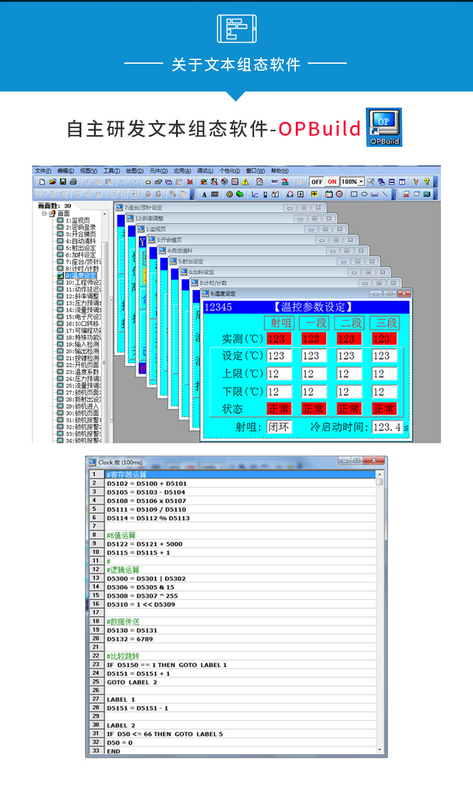
Task: Click the 冷启动时间 value field 123.4
Action: point(387,427)
